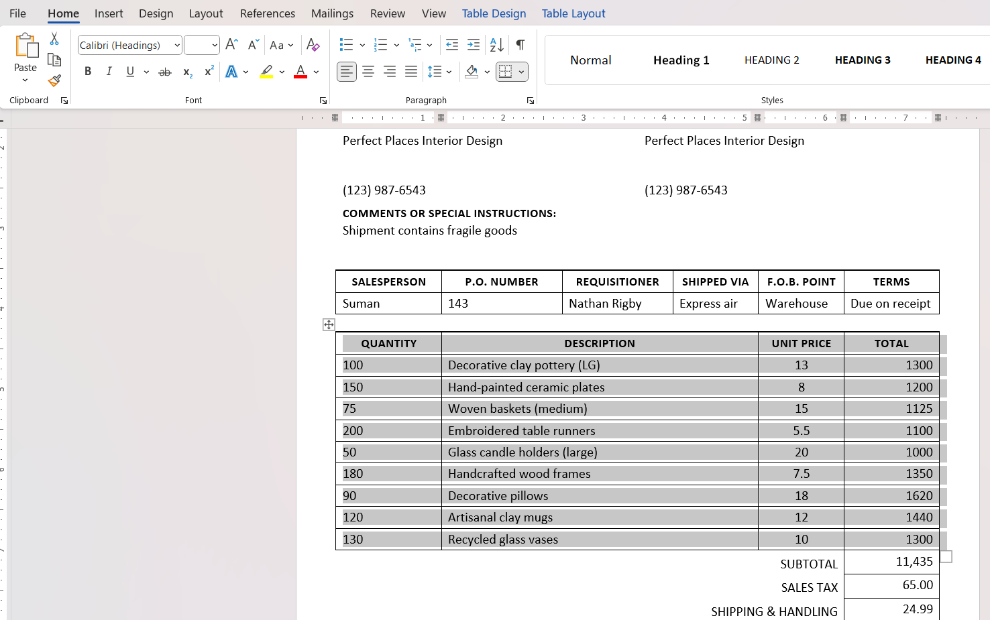Open the Table Layout tab
This screenshot has height=620, width=990.
pos(573,13)
